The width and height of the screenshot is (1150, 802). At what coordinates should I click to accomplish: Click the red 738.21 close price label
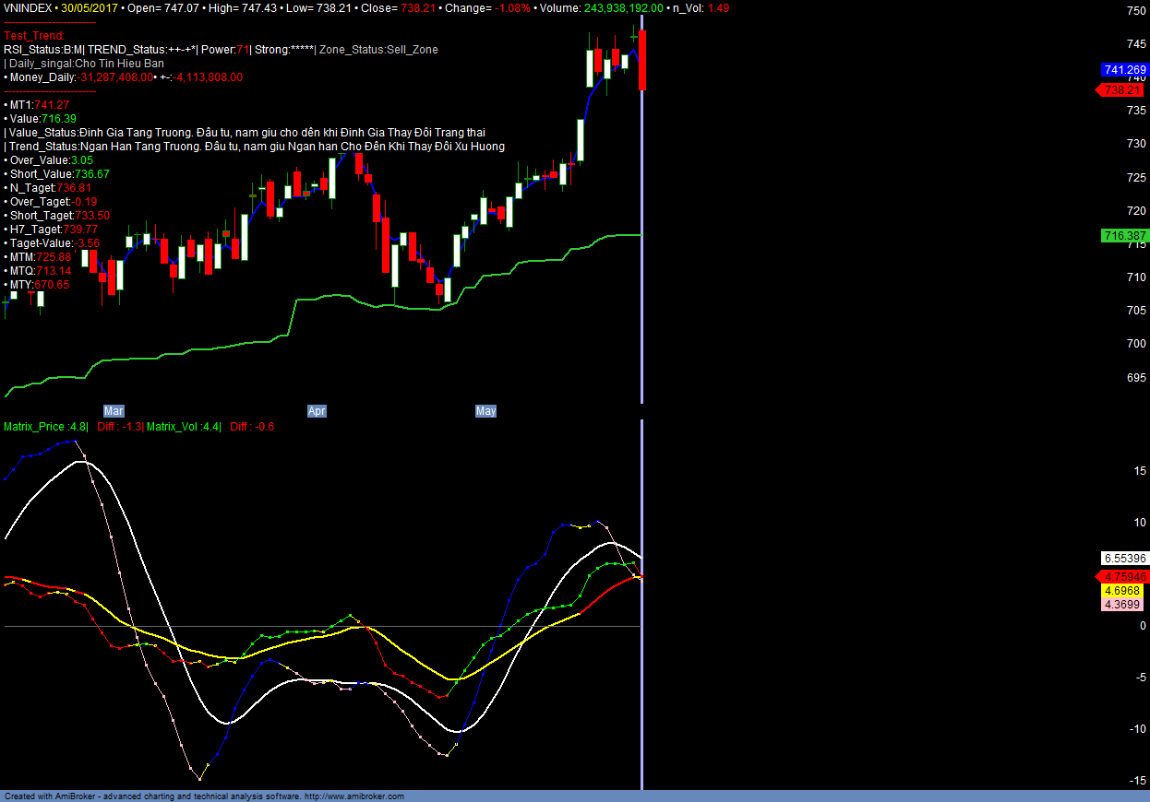coord(1122,90)
